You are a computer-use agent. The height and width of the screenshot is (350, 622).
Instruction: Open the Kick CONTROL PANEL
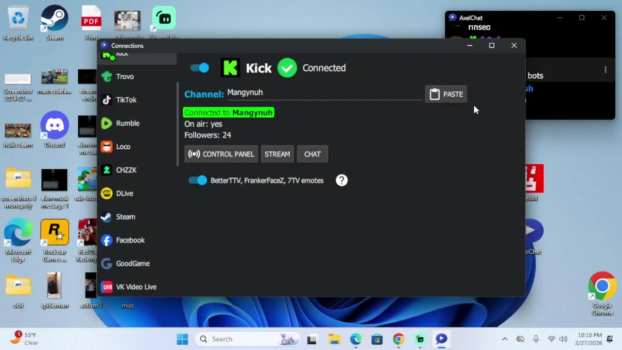click(221, 154)
